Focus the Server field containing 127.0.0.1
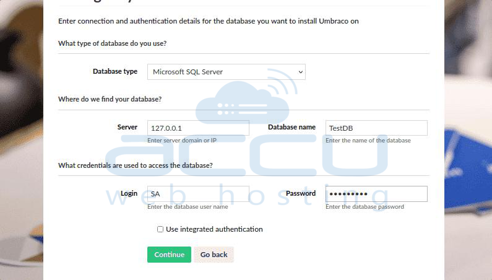The width and height of the screenshot is (492, 280). [198, 128]
